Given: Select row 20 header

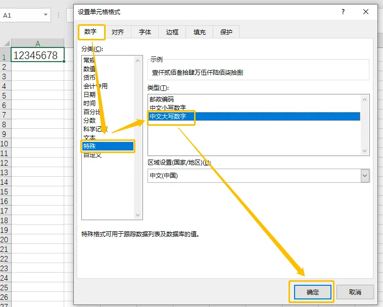Looking at the screenshot, I should click(5, 240).
